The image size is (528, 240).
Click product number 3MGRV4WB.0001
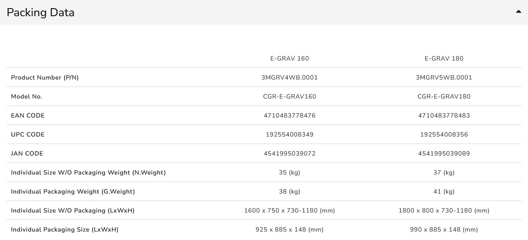click(x=289, y=78)
